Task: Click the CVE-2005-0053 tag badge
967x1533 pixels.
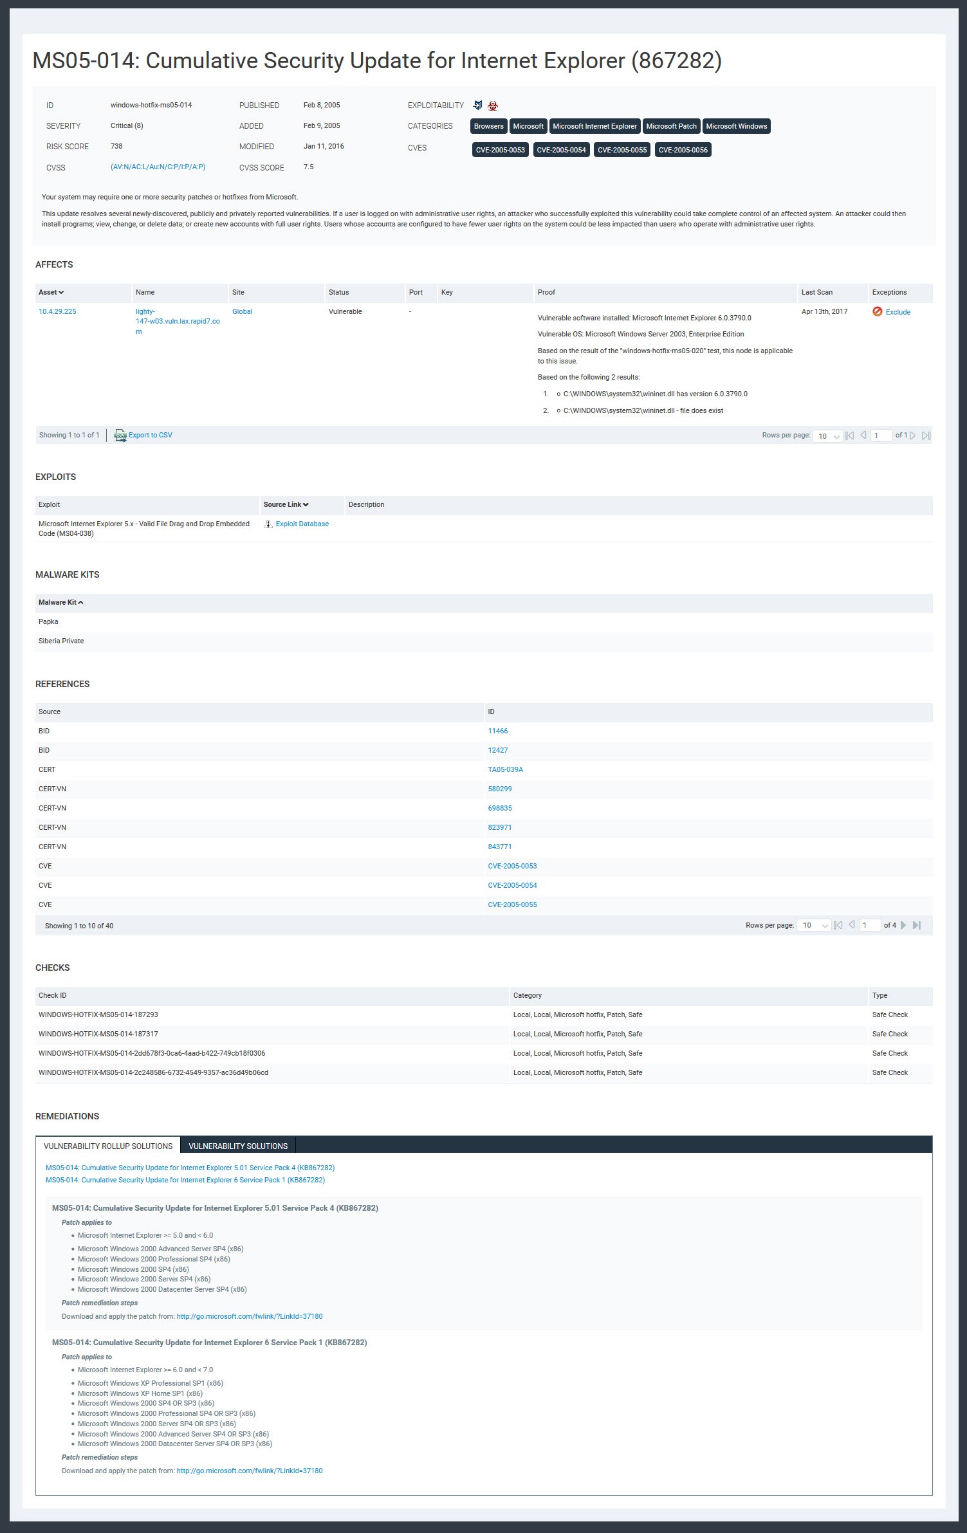Action: [500, 151]
